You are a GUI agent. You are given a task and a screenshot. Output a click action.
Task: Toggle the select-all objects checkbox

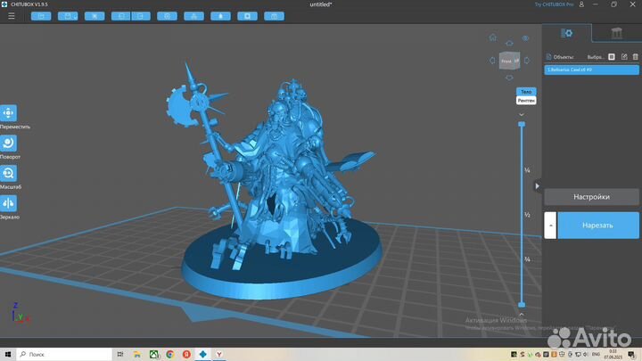(x=612, y=57)
